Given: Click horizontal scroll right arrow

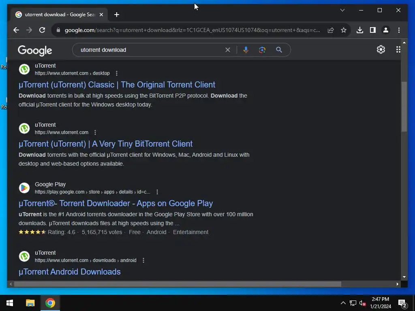Looking at the screenshot, I should point(397,284).
